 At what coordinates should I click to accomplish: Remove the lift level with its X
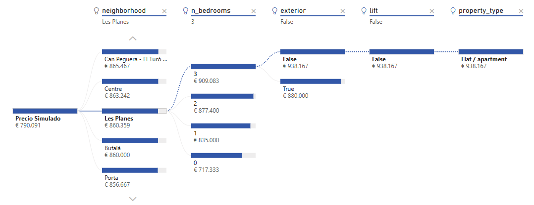click(431, 11)
